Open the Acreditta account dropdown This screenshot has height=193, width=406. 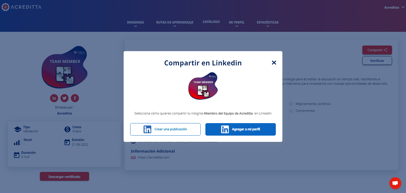point(394,7)
